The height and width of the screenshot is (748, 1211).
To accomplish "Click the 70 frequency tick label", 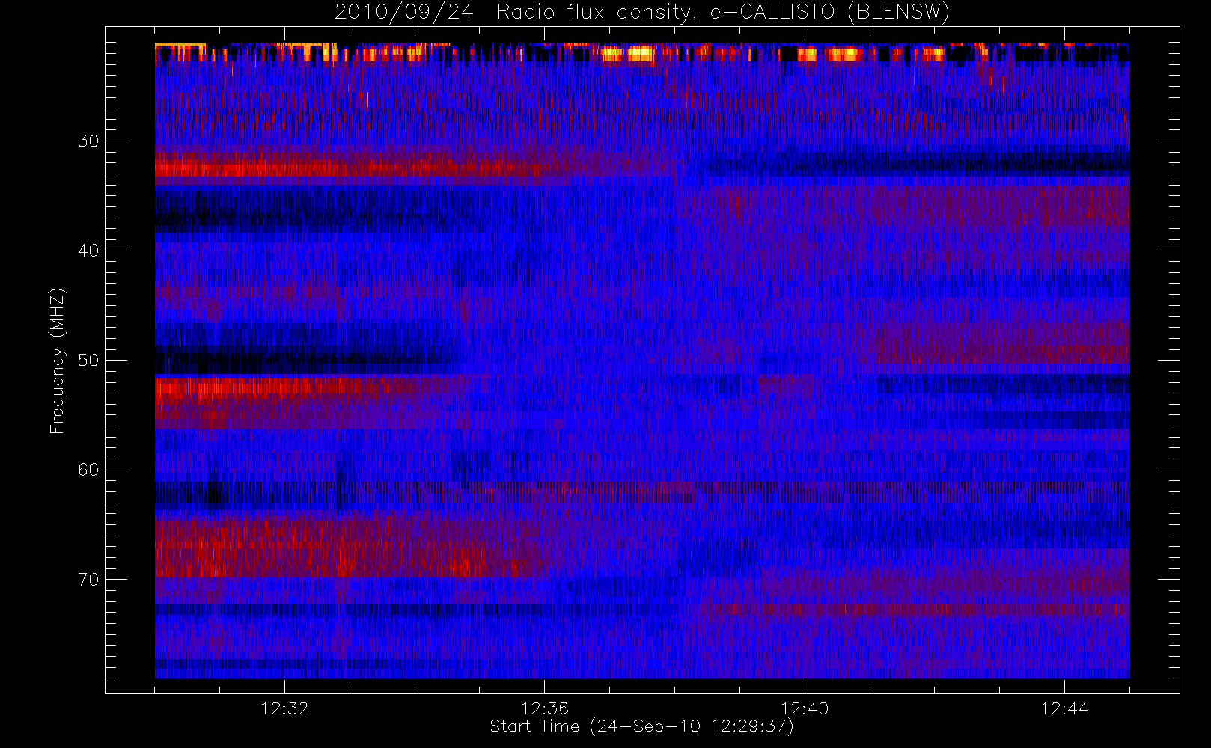I will pos(88,580).
